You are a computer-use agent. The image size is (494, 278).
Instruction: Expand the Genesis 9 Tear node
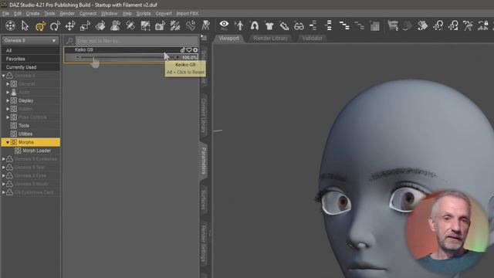3,168
